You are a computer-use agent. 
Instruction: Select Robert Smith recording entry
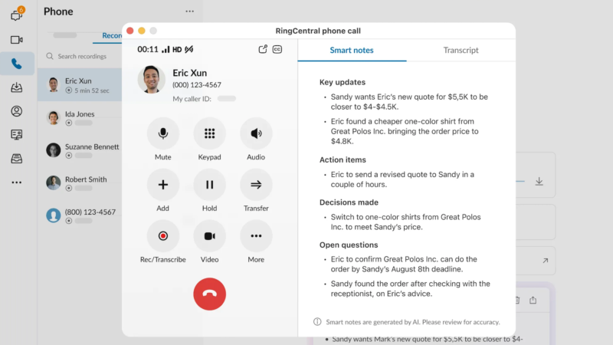pyautogui.click(x=80, y=182)
